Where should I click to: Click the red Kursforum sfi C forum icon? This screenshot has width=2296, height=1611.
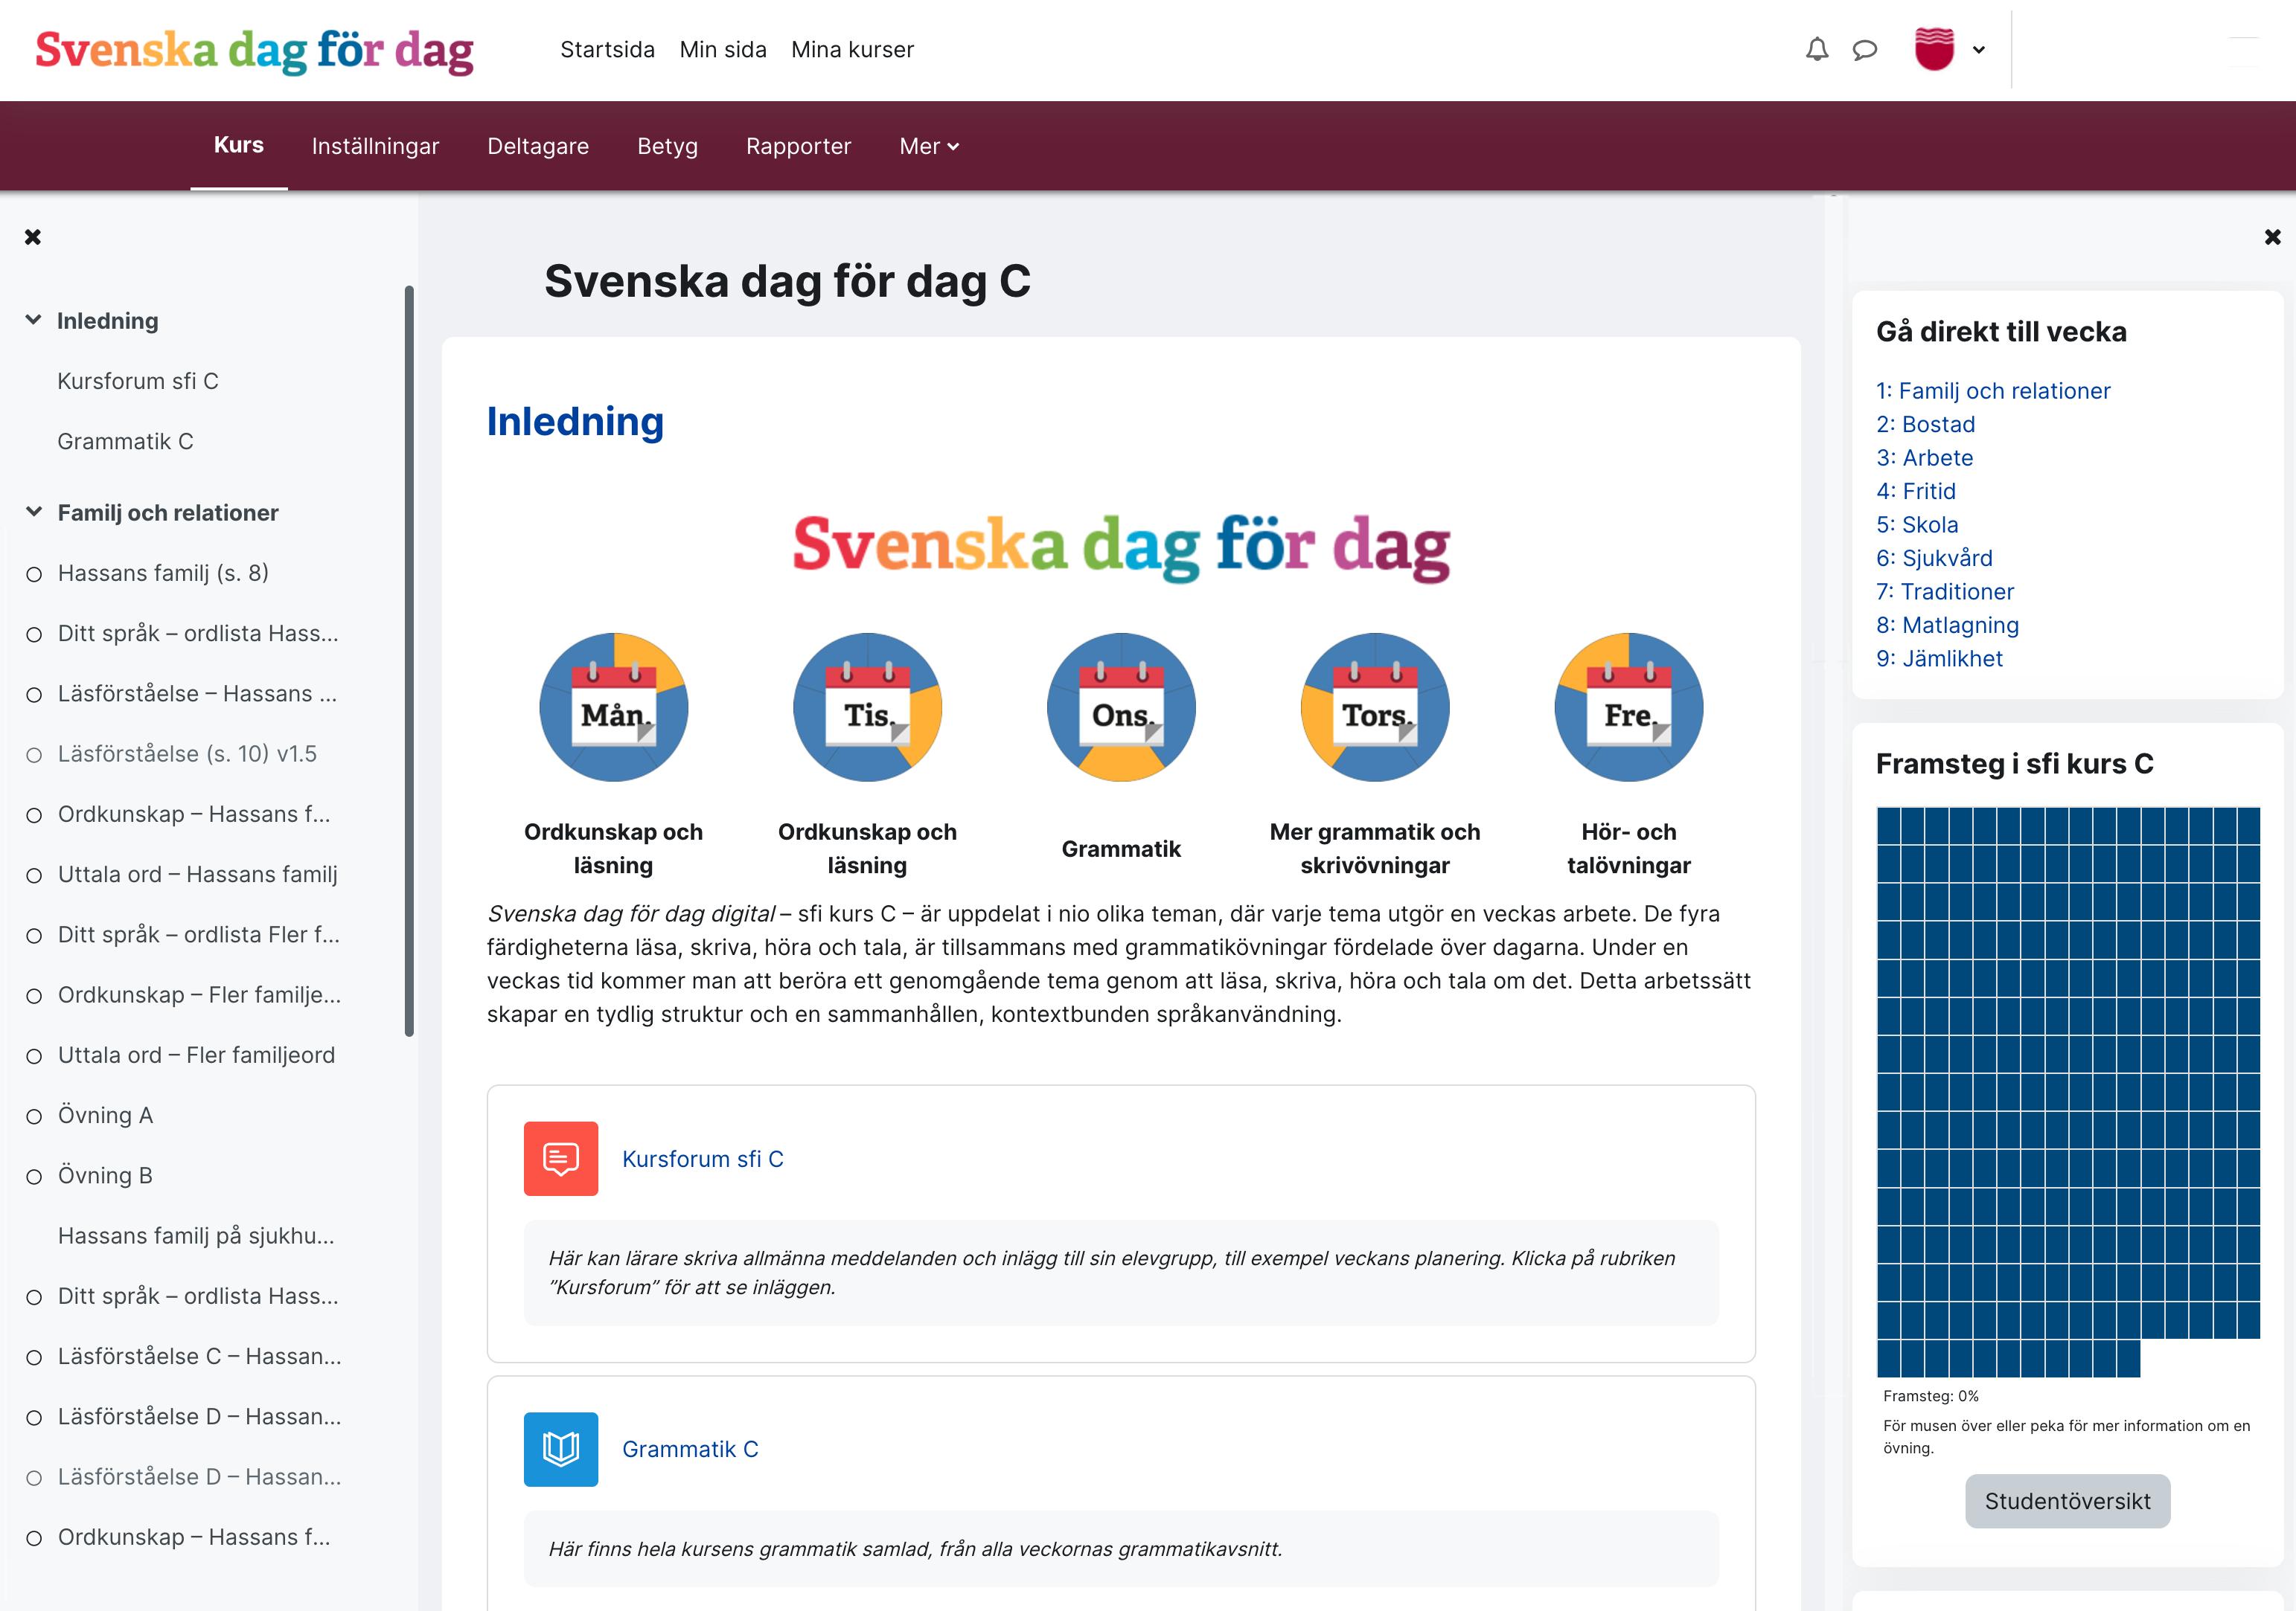pos(560,1158)
